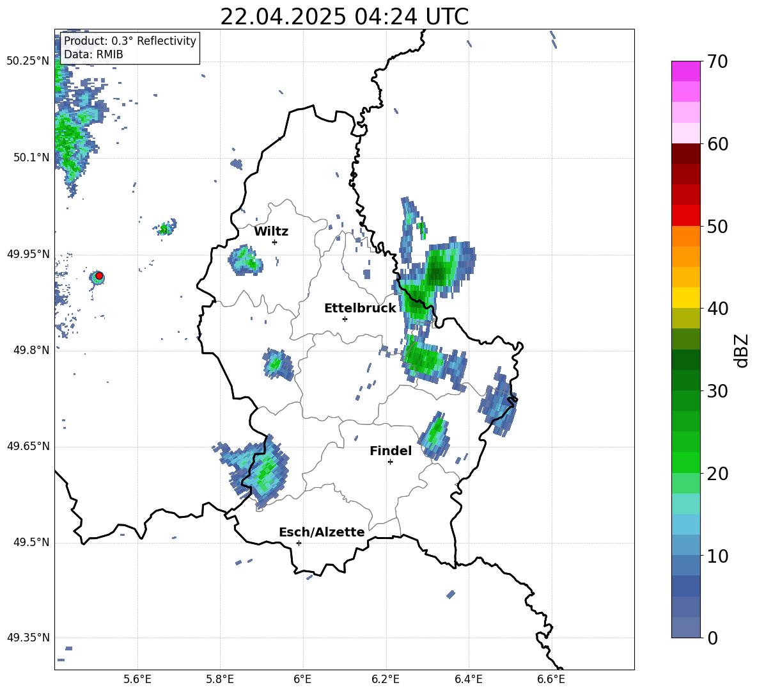The width and height of the screenshot is (757, 692).
Task: Click the 49.8°N latitude label
Action: pyautogui.click(x=31, y=350)
